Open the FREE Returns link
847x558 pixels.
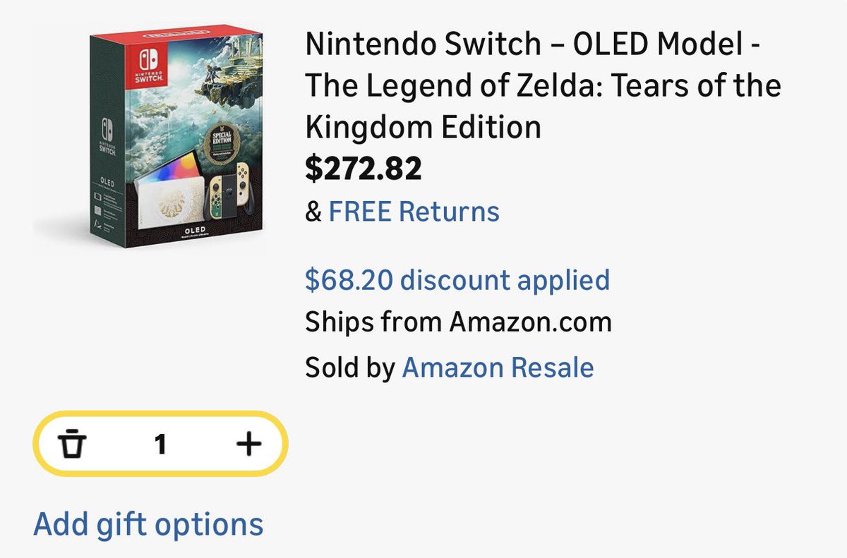click(x=414, y=212)
